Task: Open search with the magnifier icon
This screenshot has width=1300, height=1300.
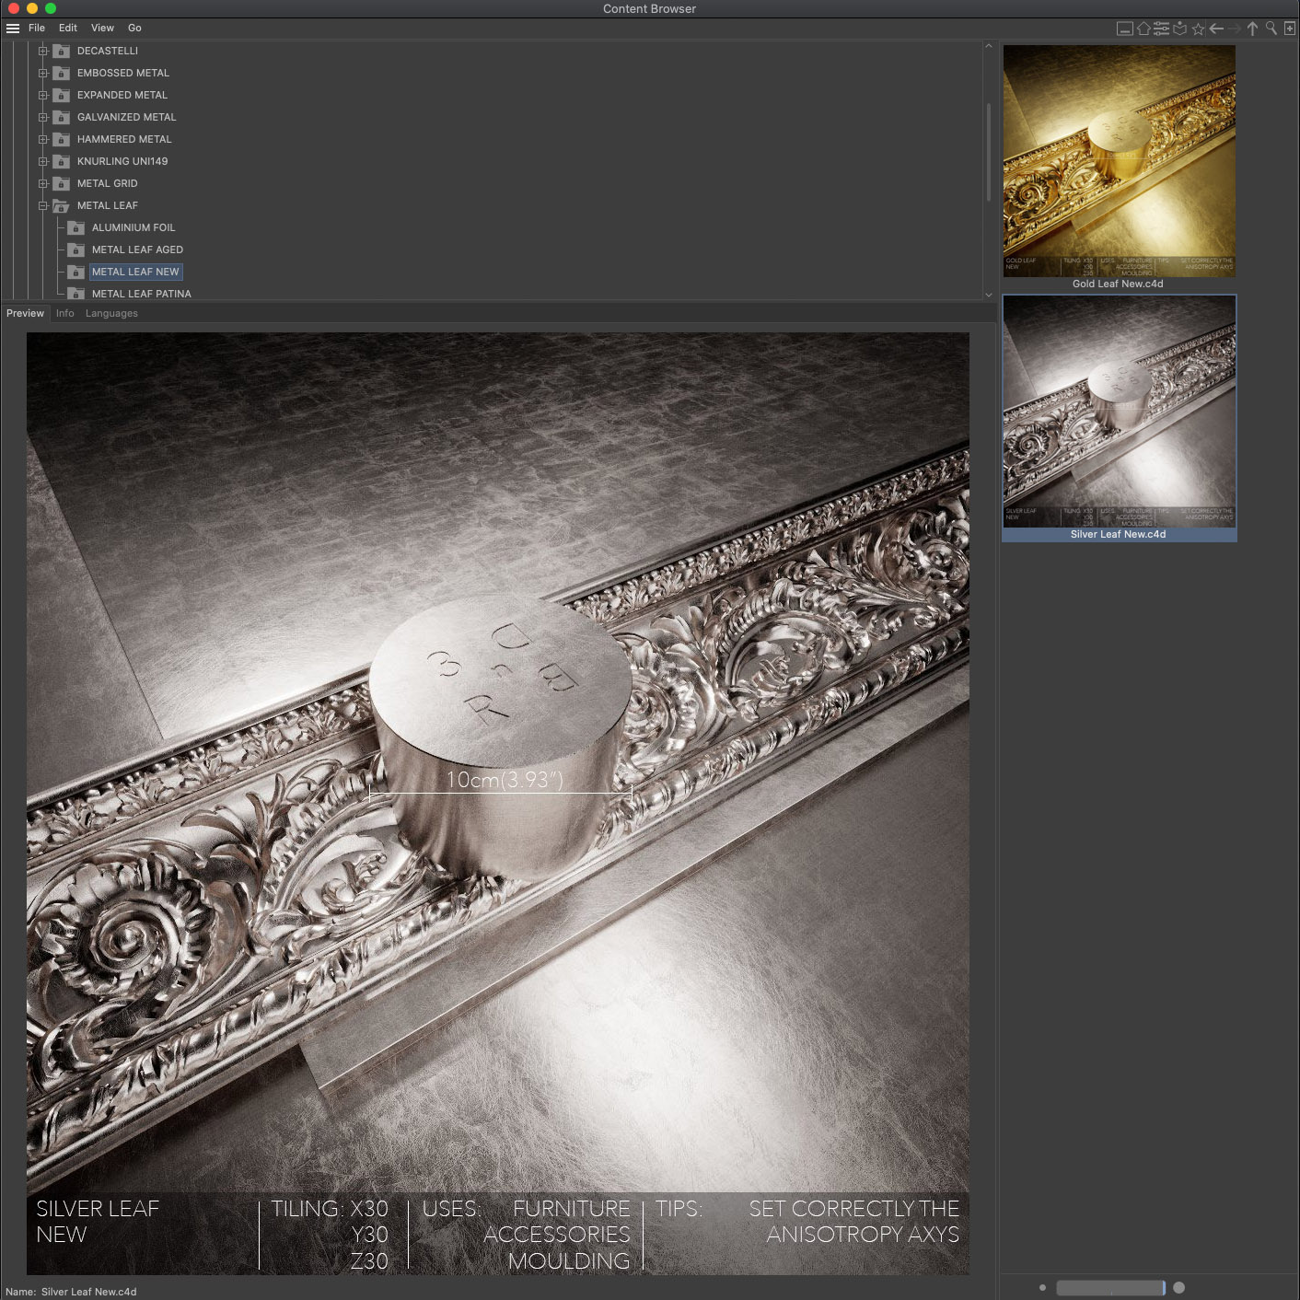Action: 1271,29
